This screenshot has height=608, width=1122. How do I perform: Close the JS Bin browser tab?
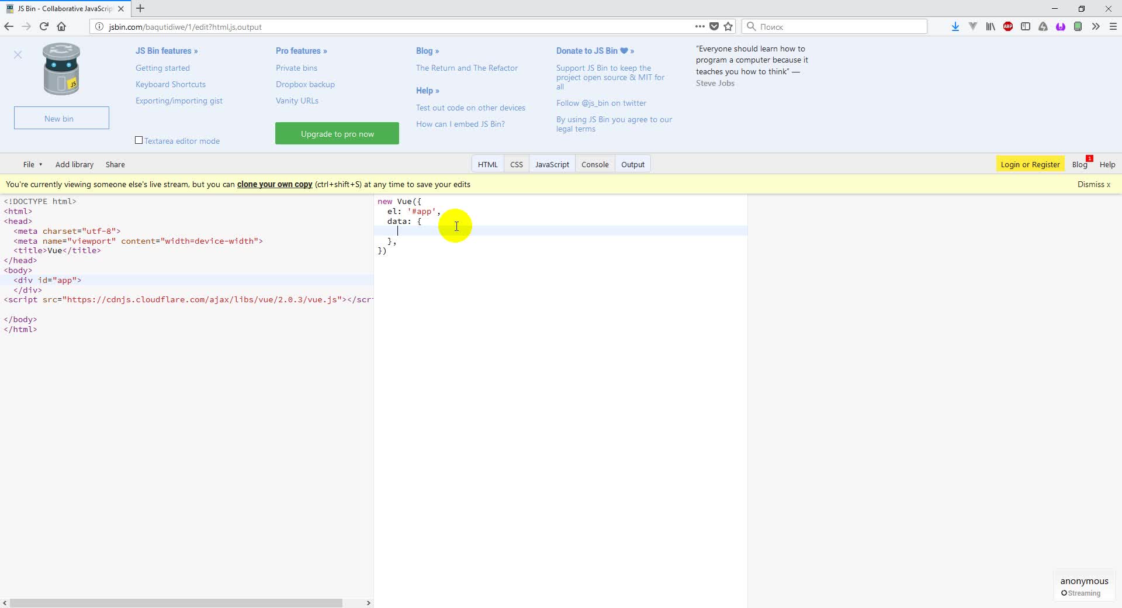[121, 9]
